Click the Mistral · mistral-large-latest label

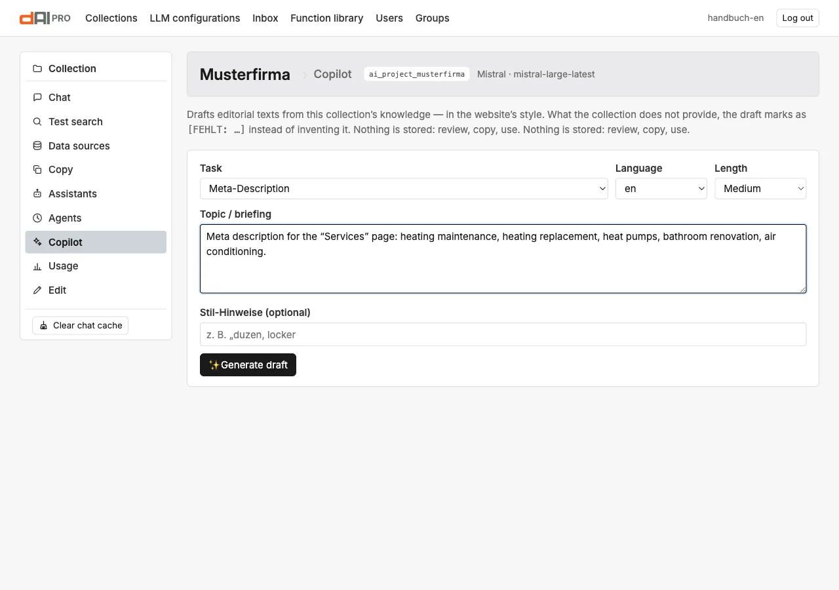tap(536, 75)
